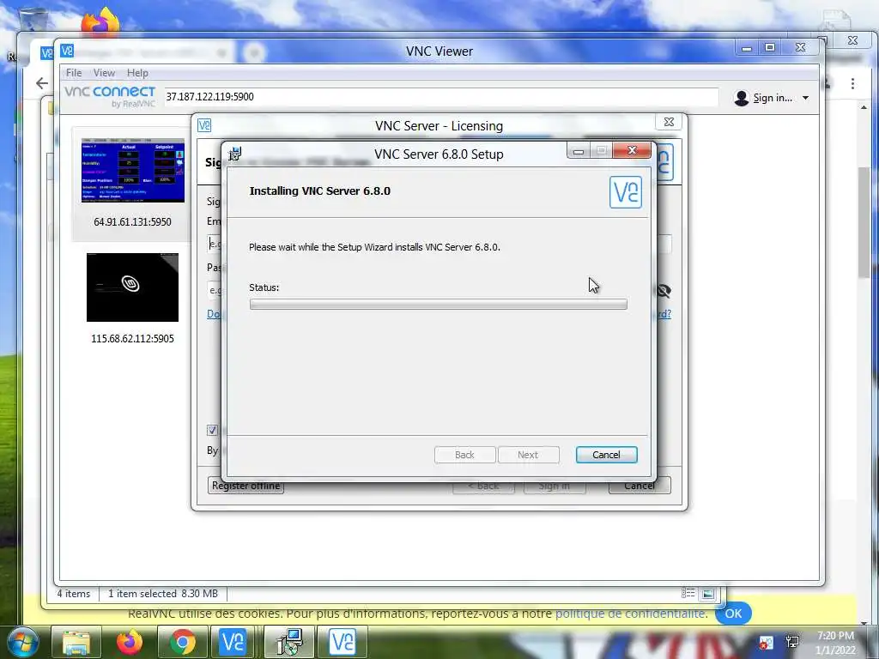Image resolution: width=879 pixels, height=659 pixels.
Task: Click the '1 item selected 8.30 MB' status text
Action: click(x=163, y=594)
